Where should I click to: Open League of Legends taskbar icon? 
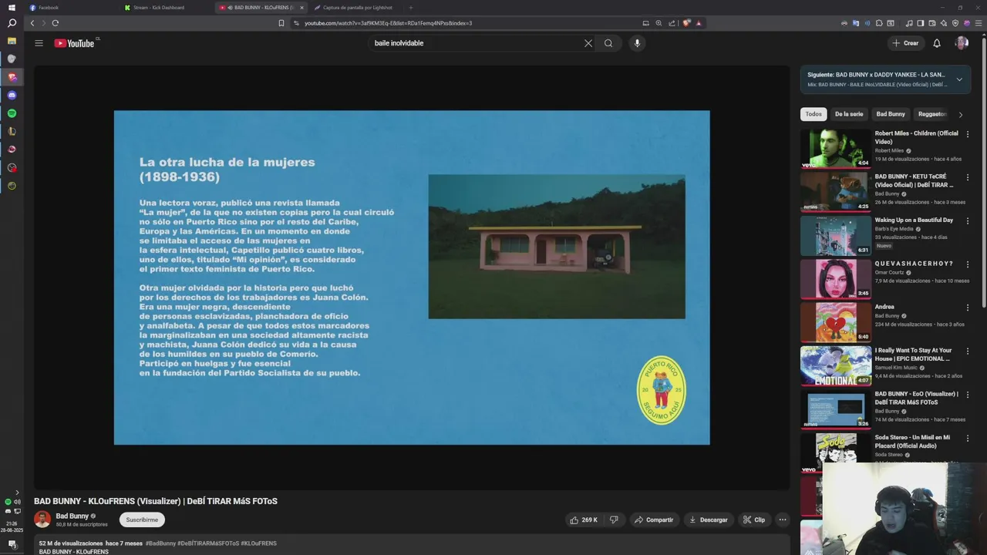point(12,131)
